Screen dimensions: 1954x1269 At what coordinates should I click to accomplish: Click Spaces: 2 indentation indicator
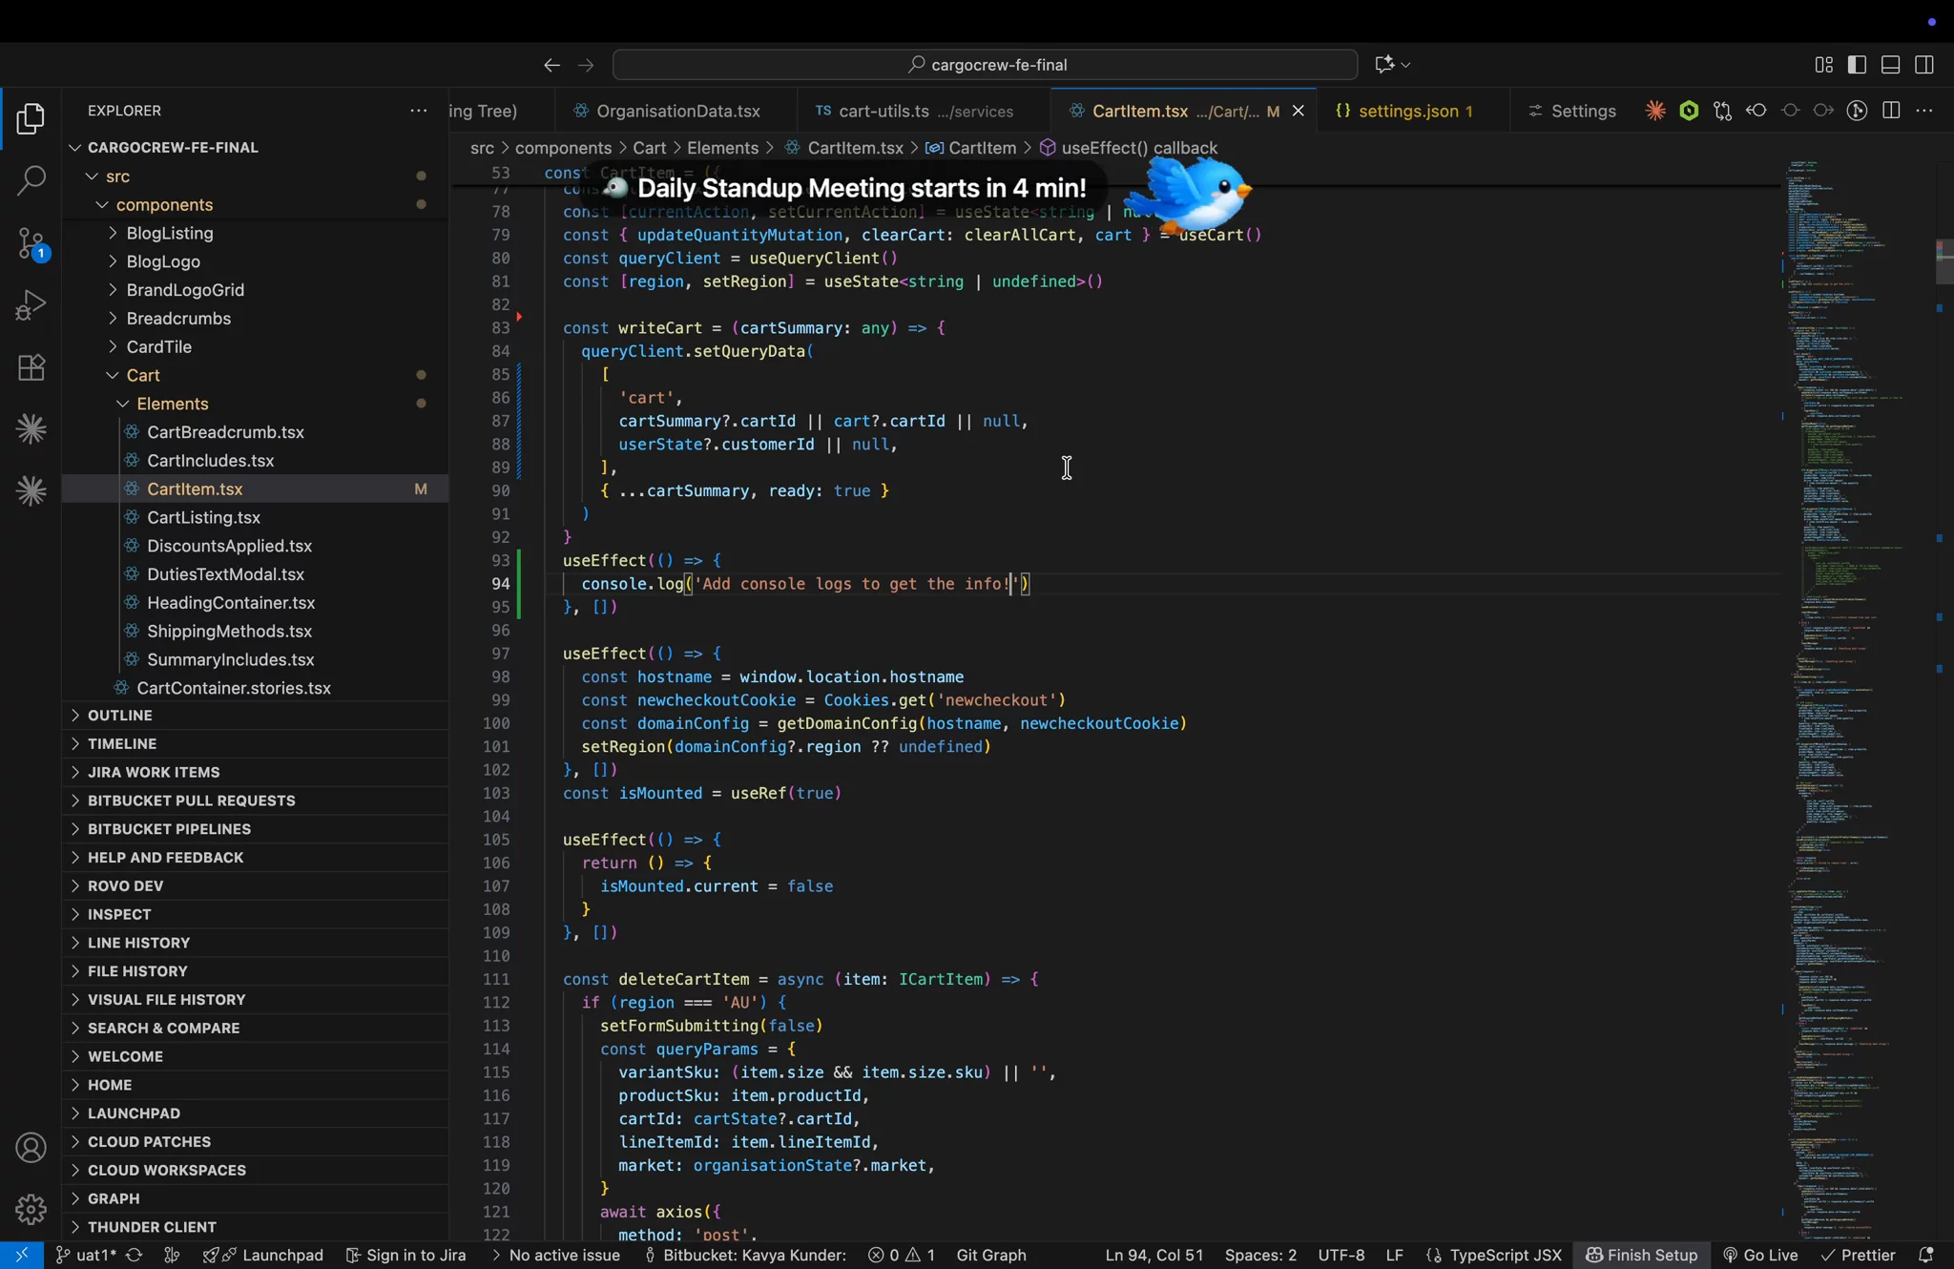tap(1260, 1255)
